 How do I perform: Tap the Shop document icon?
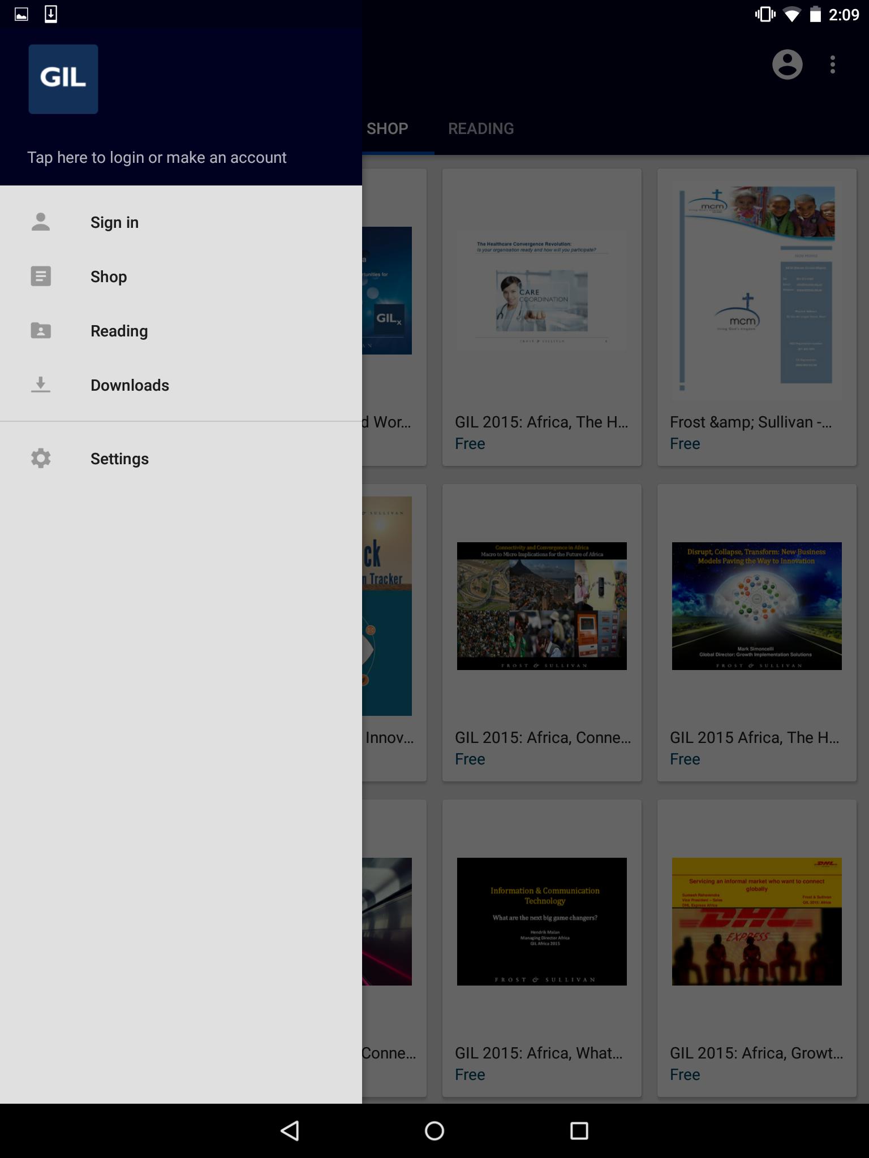tap(41, 276)
